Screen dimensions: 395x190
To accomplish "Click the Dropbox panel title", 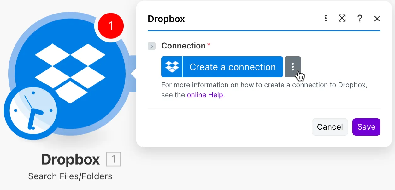I will coord(166,19).
